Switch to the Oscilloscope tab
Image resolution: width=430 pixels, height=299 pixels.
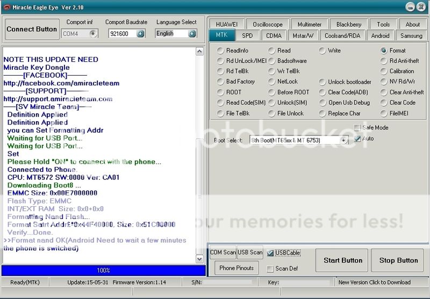(x=267, y=24)
